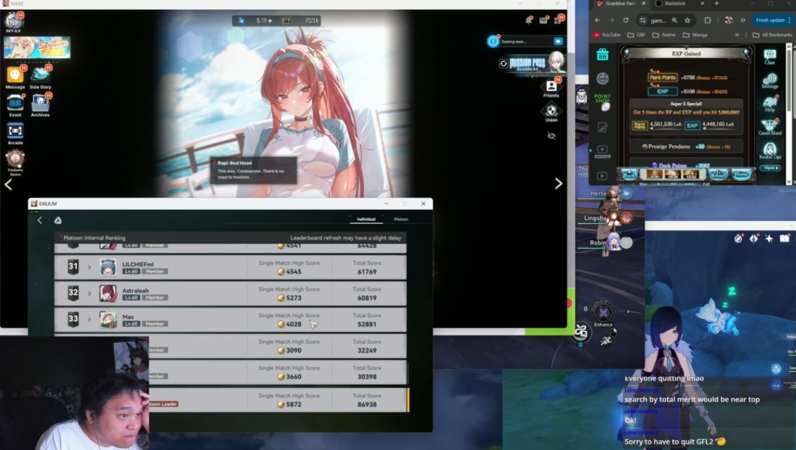Open the All Bookmarks folder
Viewport: 796px width, 450px height.
point(772,35)
